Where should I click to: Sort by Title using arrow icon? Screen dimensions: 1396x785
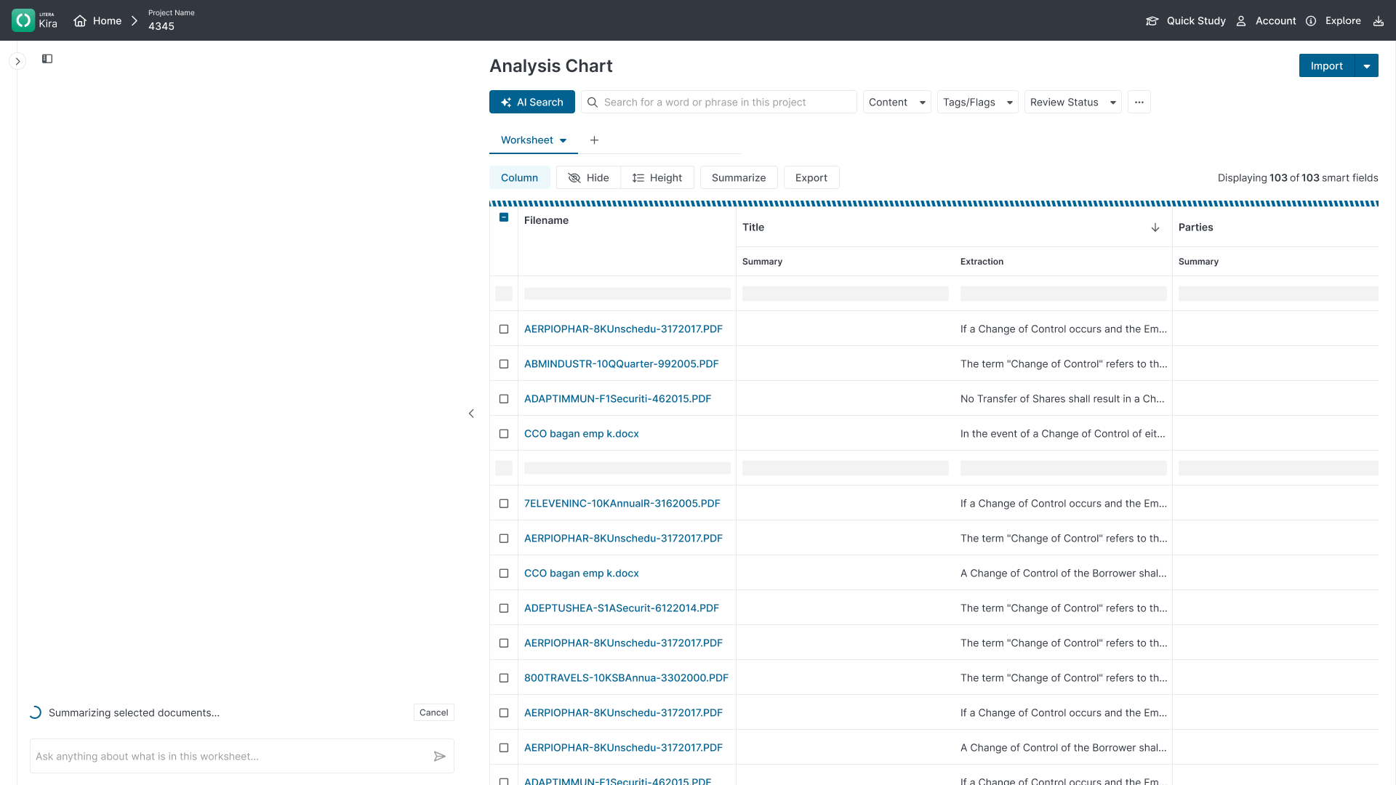pos(1155,228)
